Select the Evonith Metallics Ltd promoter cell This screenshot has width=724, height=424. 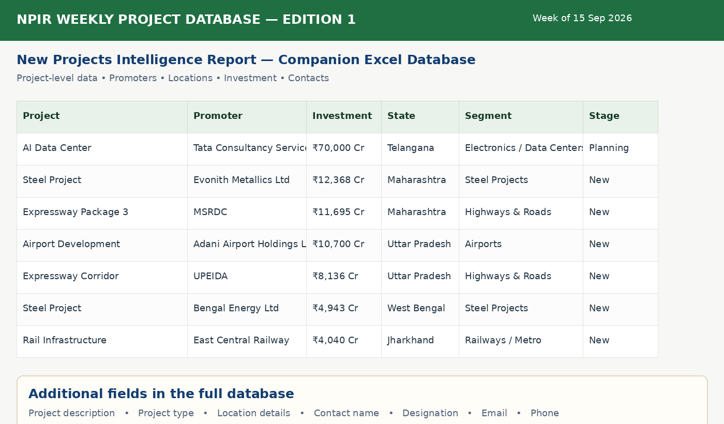(247, 181)
